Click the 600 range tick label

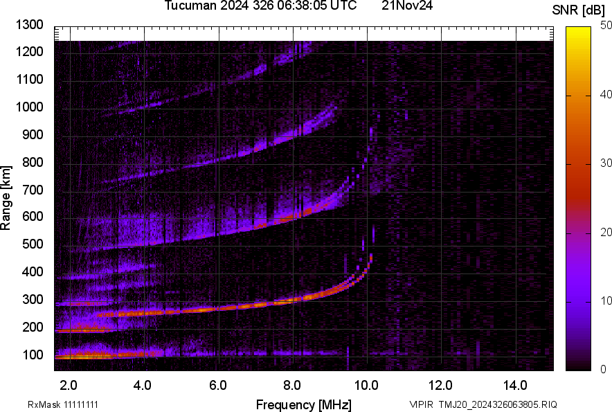click(x=33, y=217)
